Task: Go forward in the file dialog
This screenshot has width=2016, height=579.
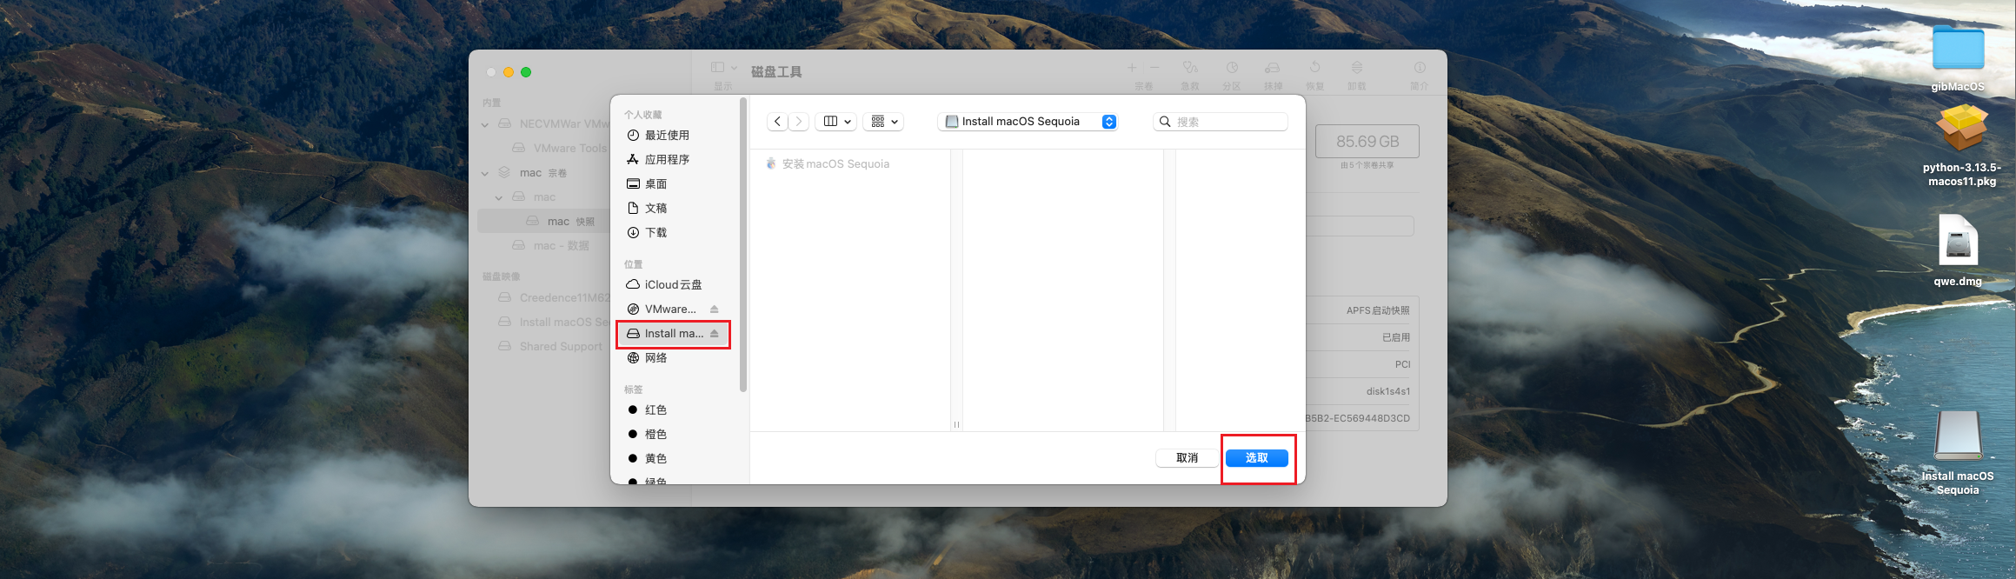Action: [799, 122]
